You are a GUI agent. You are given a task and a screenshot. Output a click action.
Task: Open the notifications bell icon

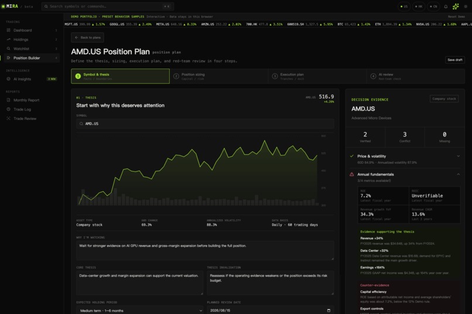click(446, 6)
